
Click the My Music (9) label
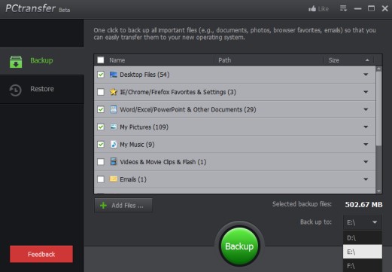point(137,145)
